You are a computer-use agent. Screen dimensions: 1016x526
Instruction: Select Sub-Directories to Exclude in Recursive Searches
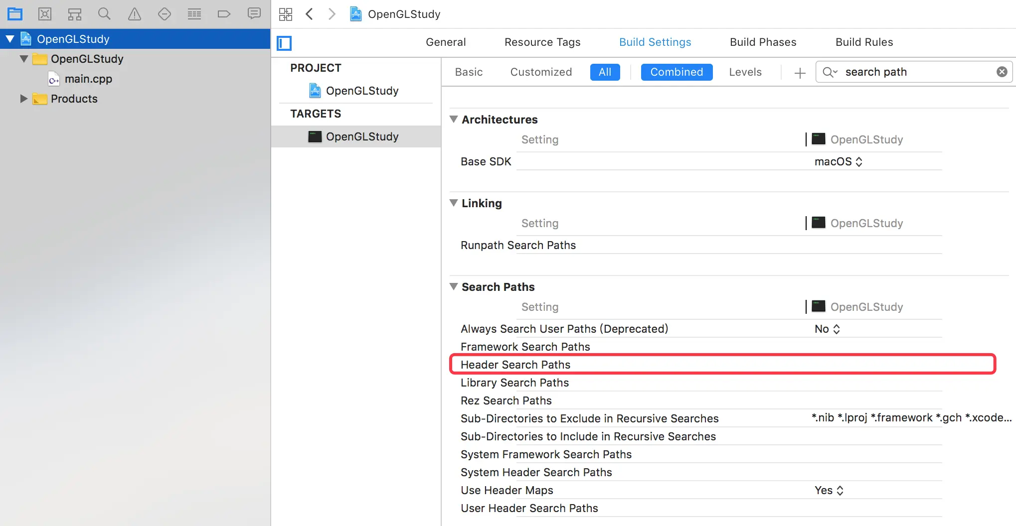(589, 418)
